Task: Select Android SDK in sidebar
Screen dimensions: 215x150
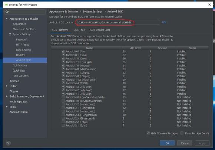Action: click(x=25, y=60)
